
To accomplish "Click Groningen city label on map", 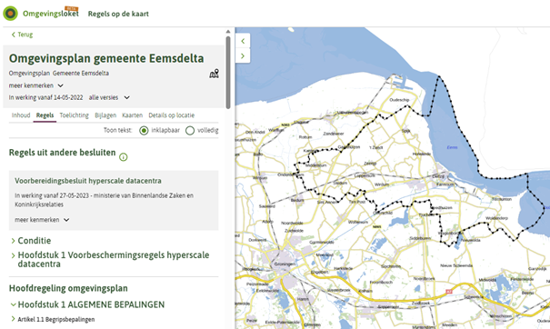I will pos(284,264).
